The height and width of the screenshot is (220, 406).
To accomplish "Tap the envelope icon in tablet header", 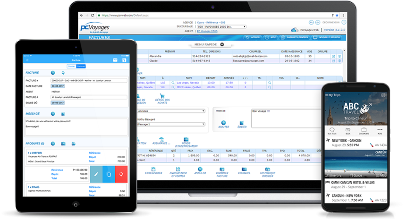I will [x=115, y=60].
